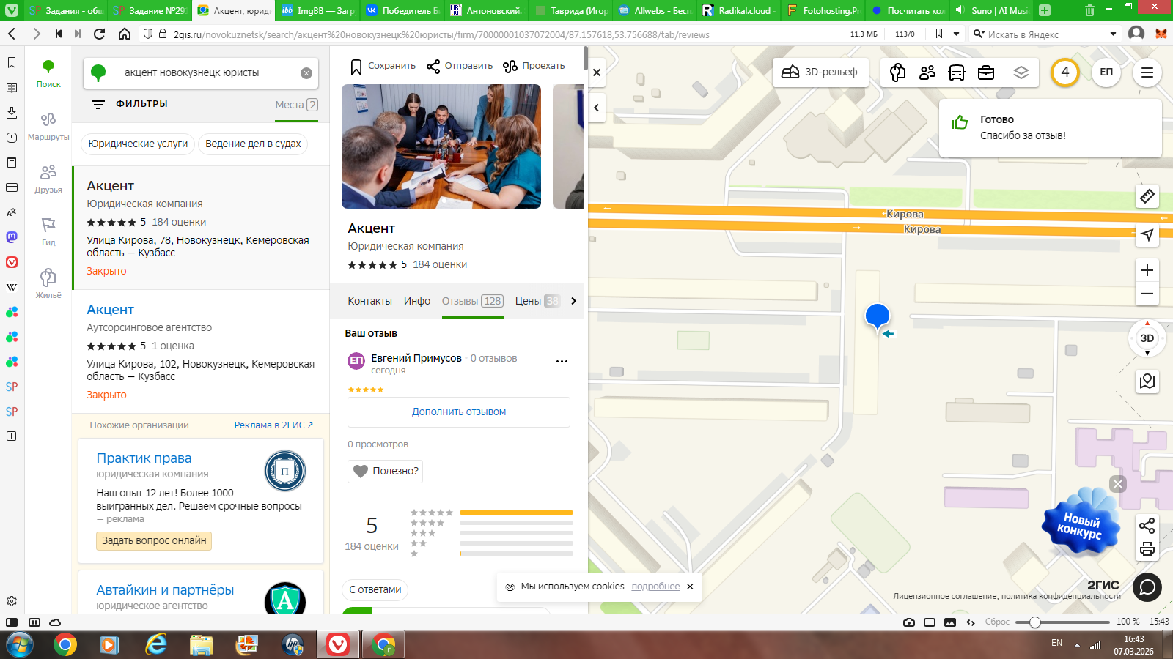Open the bookmark dropdown arrow in address bar
The height and width of the screenshot is (659, 1173).
point(956,34)
